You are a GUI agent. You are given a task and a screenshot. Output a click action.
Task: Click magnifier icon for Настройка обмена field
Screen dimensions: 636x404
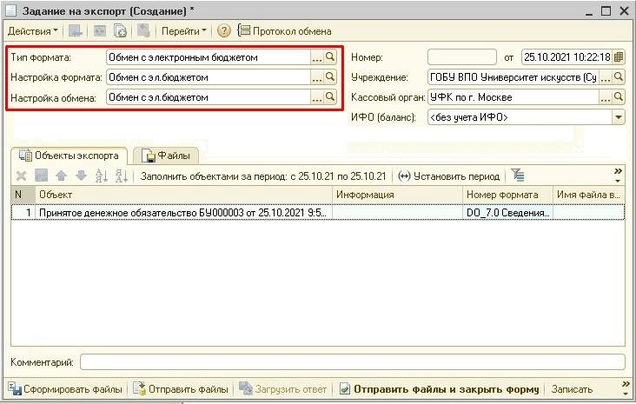pyautogui.click(x=330, y=97)
